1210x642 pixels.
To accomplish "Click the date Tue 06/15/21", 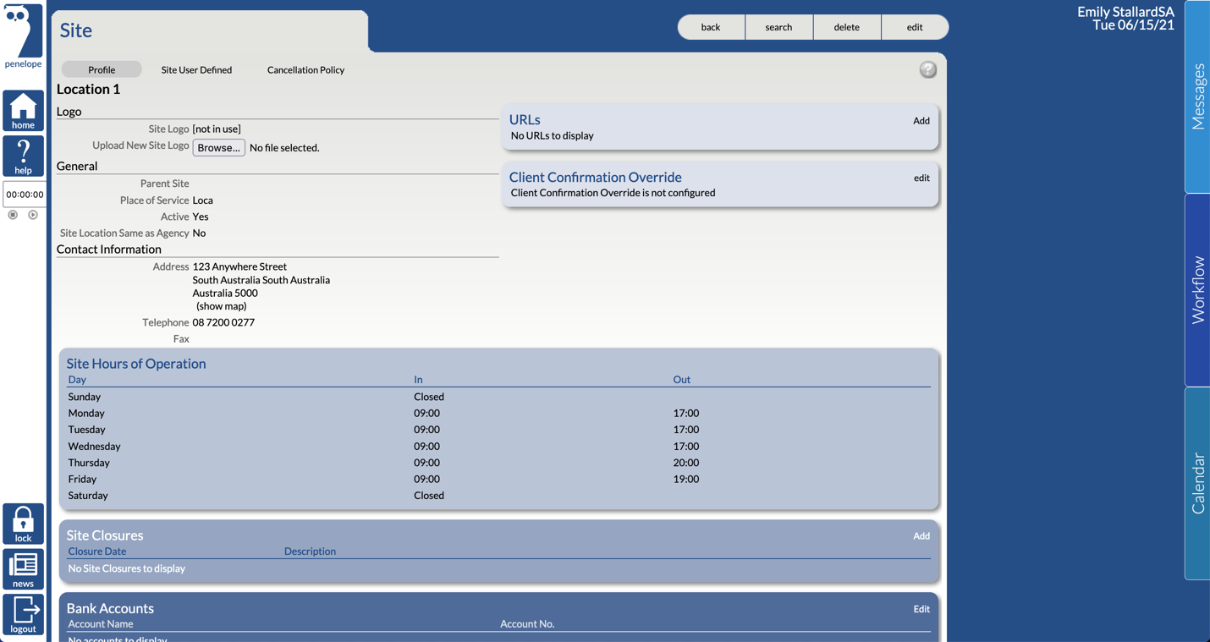I will pyautogui.click(x=1133, y=25).
